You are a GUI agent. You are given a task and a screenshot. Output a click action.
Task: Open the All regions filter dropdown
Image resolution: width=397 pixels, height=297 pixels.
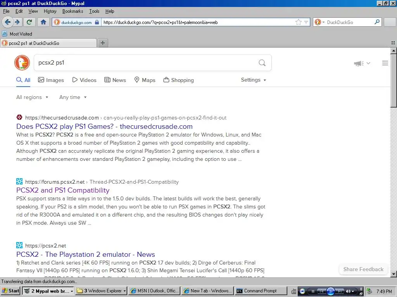coord(32,97)
